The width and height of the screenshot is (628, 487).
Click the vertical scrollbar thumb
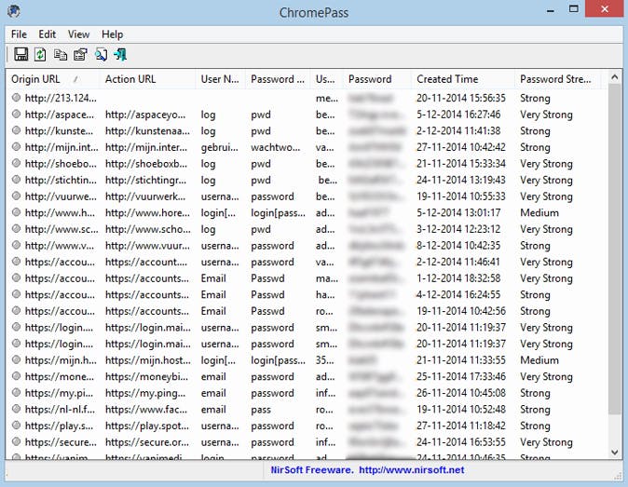615,250
